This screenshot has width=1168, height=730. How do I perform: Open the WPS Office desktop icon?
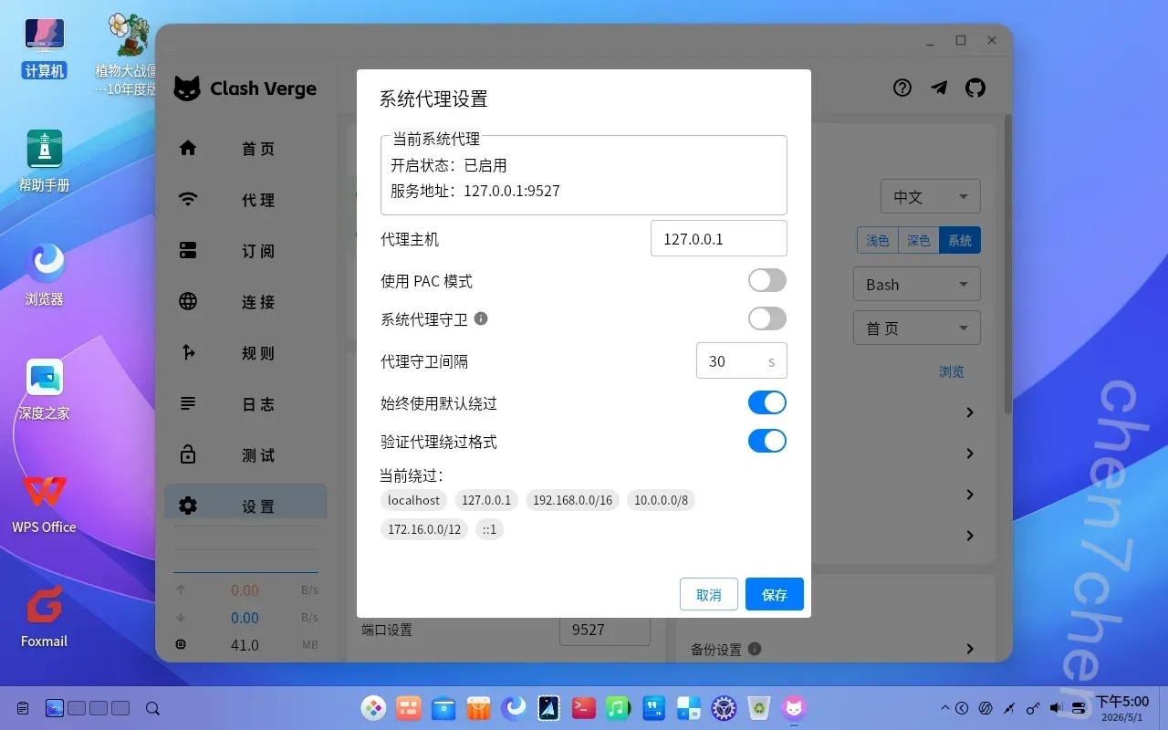pos(44,504)
